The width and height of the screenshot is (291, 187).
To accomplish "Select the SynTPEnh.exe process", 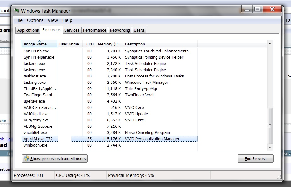I will click(x=110, y=51).
